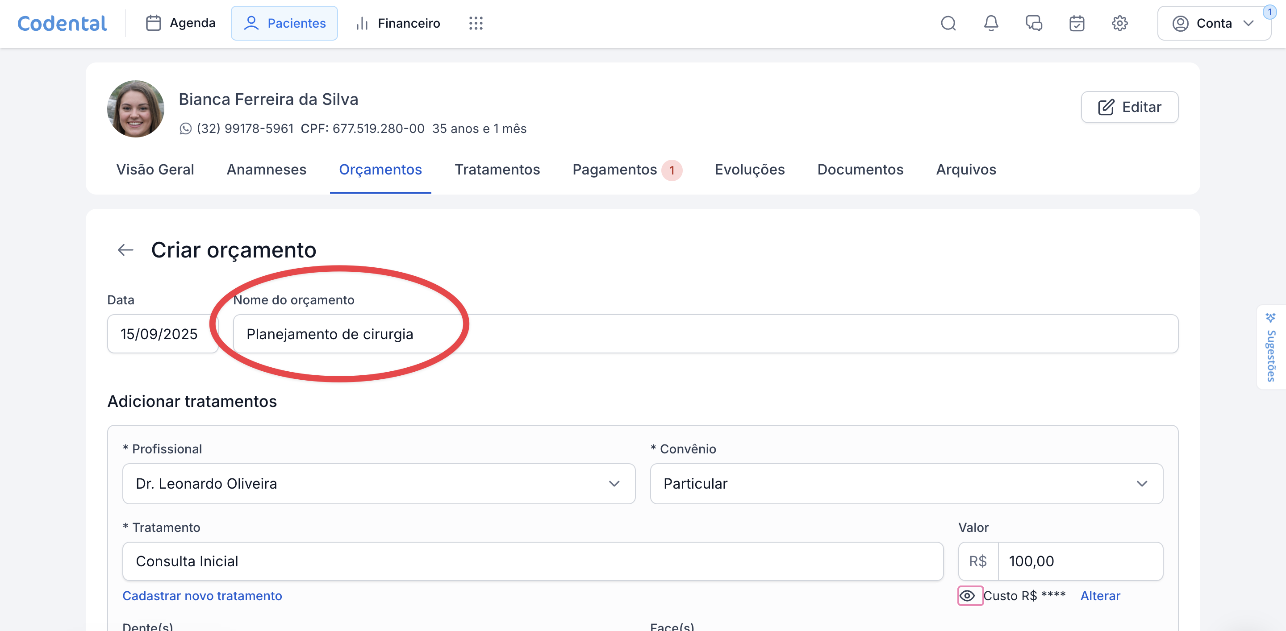Click the patient profile photo

[x=136, y=109]
